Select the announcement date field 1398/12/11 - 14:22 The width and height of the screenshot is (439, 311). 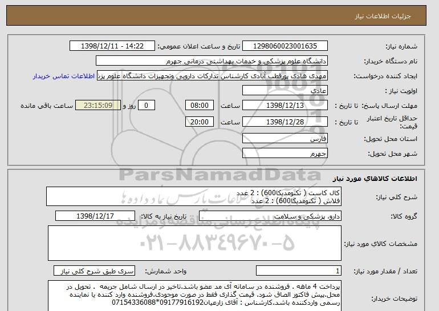click(112, 46)
